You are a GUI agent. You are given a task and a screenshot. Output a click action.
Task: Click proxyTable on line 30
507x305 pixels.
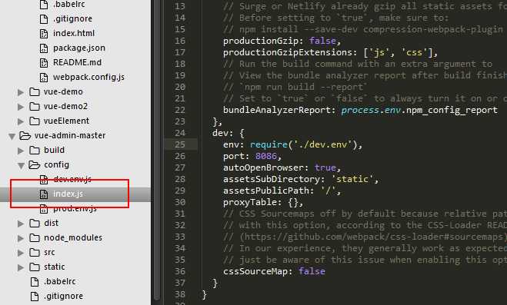tap(250, 202)
